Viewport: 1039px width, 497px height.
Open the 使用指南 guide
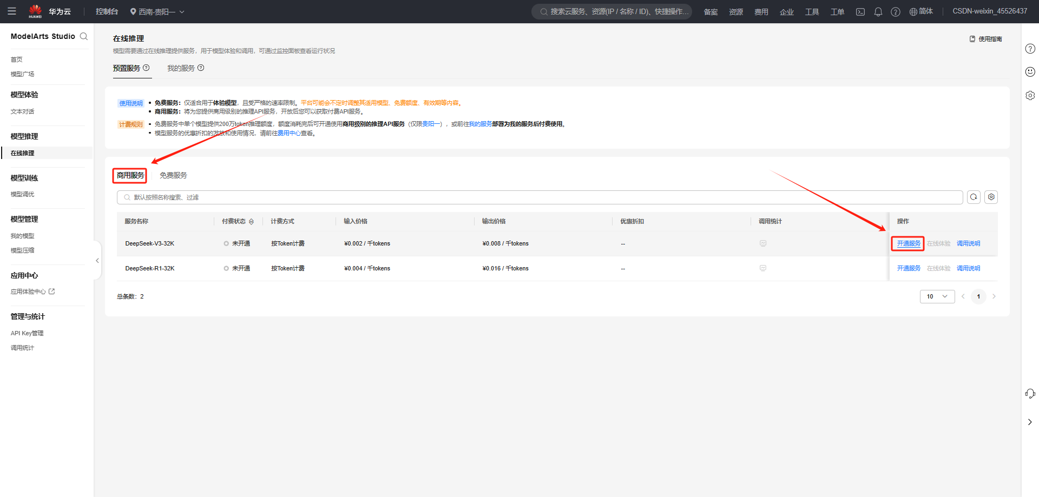click(985, 39)
